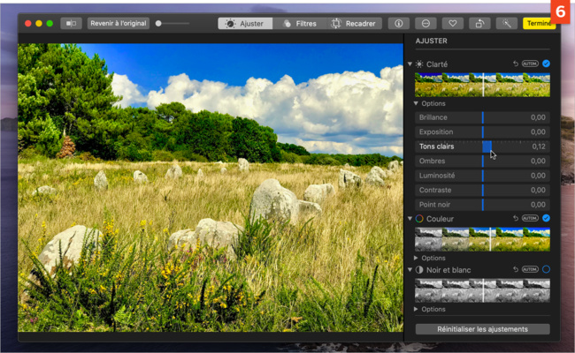Screen dimensions: 575x353
Task: Collapse the Clarté Options disclosure triangle
Action: pos(417,103)
